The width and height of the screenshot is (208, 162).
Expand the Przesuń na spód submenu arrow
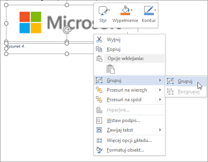(x=160, y=100)
